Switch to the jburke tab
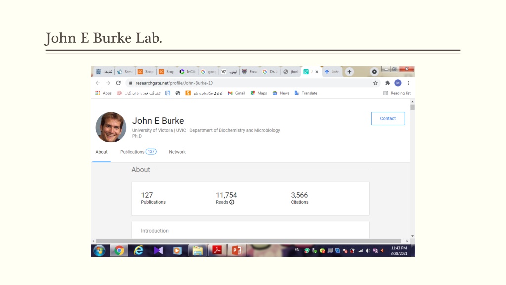This screenshot has height=285, width=506. [x=291, y=72]
